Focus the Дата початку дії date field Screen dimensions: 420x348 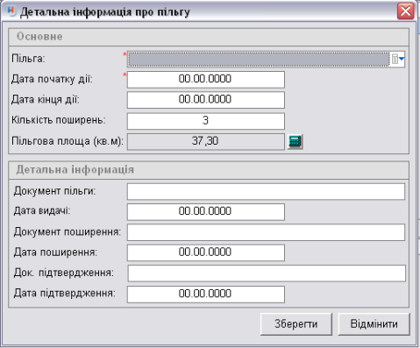(206, 80)
